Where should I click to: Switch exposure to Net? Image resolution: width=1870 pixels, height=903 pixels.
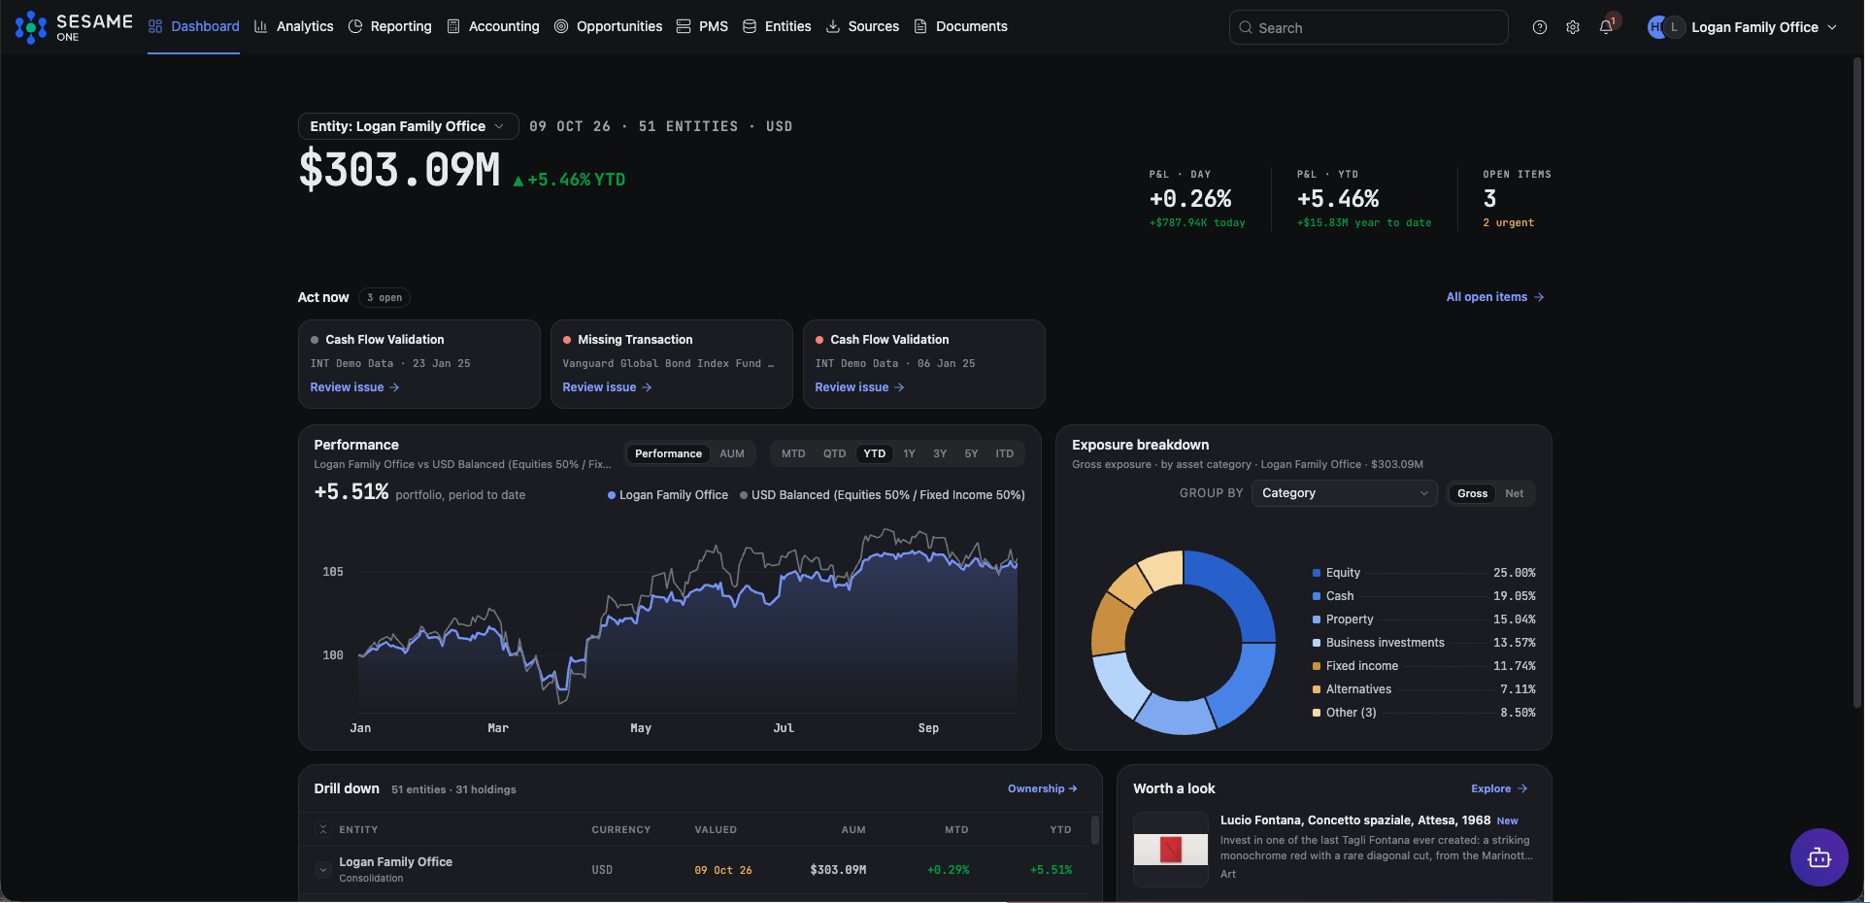(x=1514, y=493)
